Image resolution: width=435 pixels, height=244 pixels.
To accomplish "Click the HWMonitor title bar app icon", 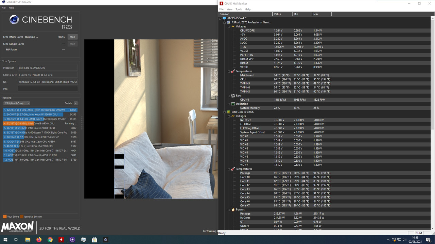I will coord(222,3).
